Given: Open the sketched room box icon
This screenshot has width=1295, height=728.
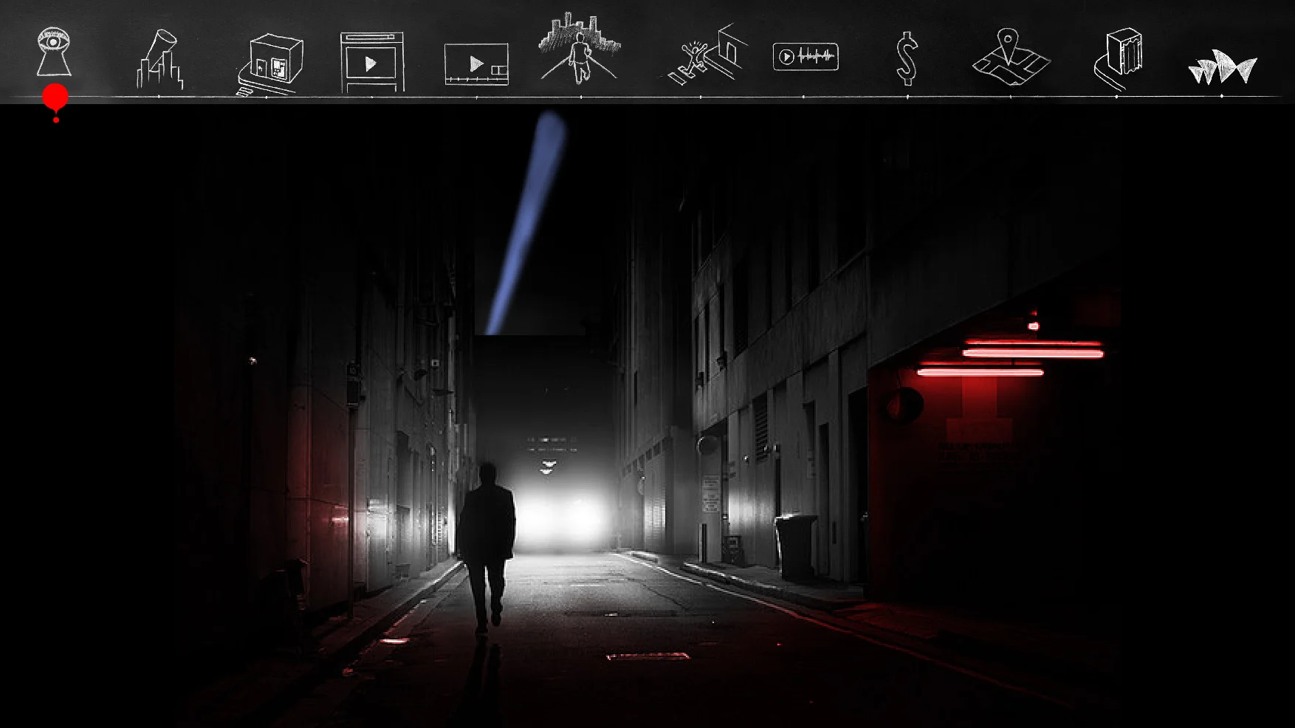Looking at the screenshot, I should click(271, 64).
